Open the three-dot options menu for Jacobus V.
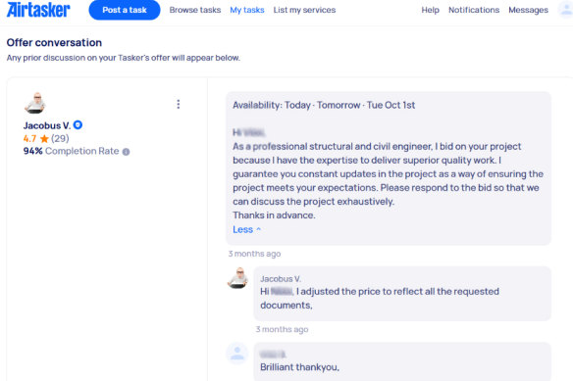Screen dimensions: 573x381 (x=179, y=105)
